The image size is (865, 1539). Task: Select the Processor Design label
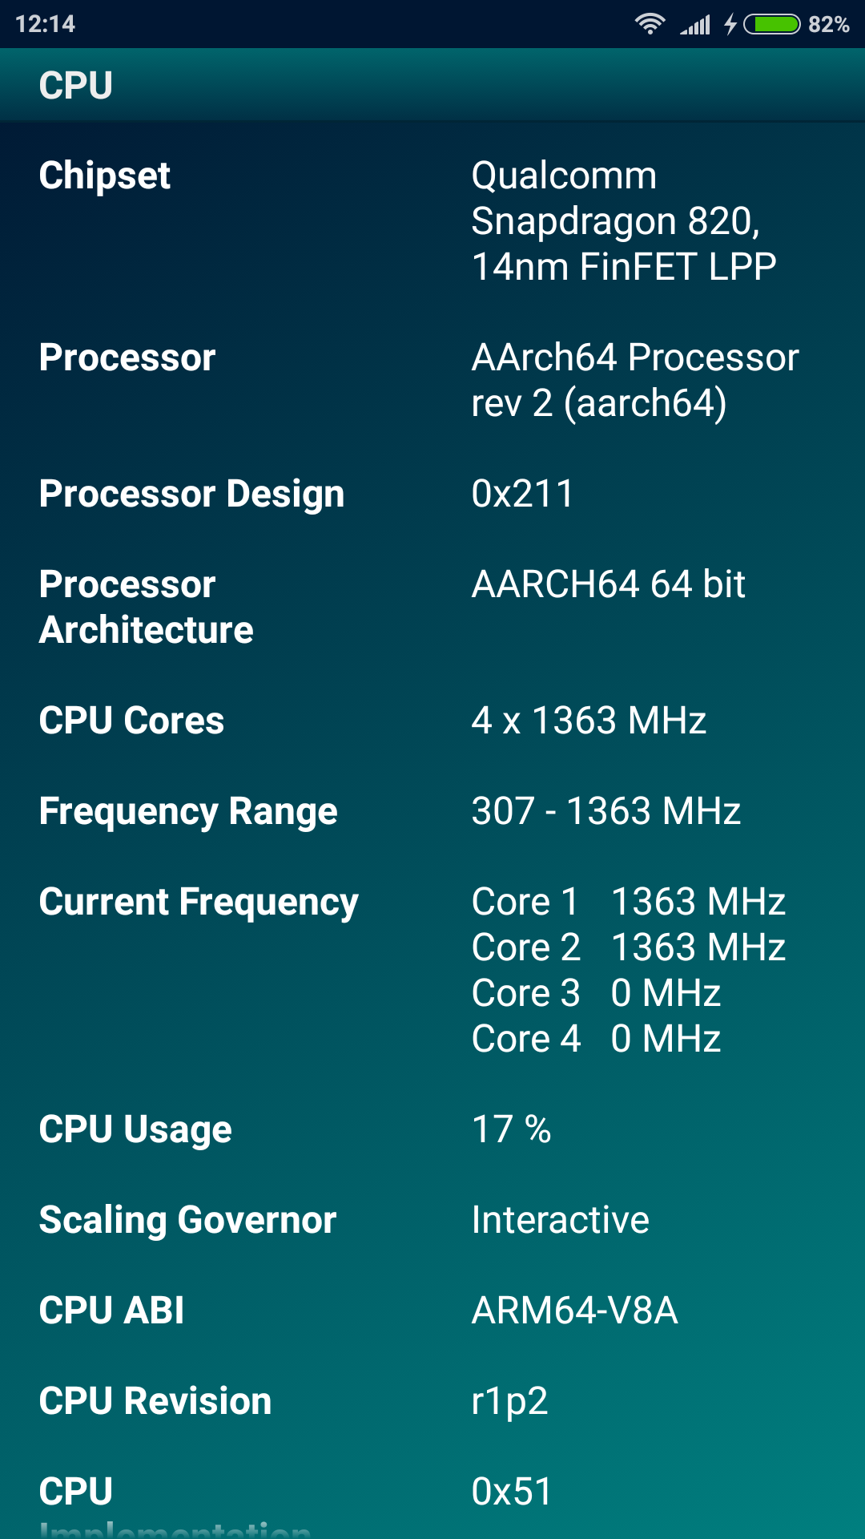pos(192,494)
